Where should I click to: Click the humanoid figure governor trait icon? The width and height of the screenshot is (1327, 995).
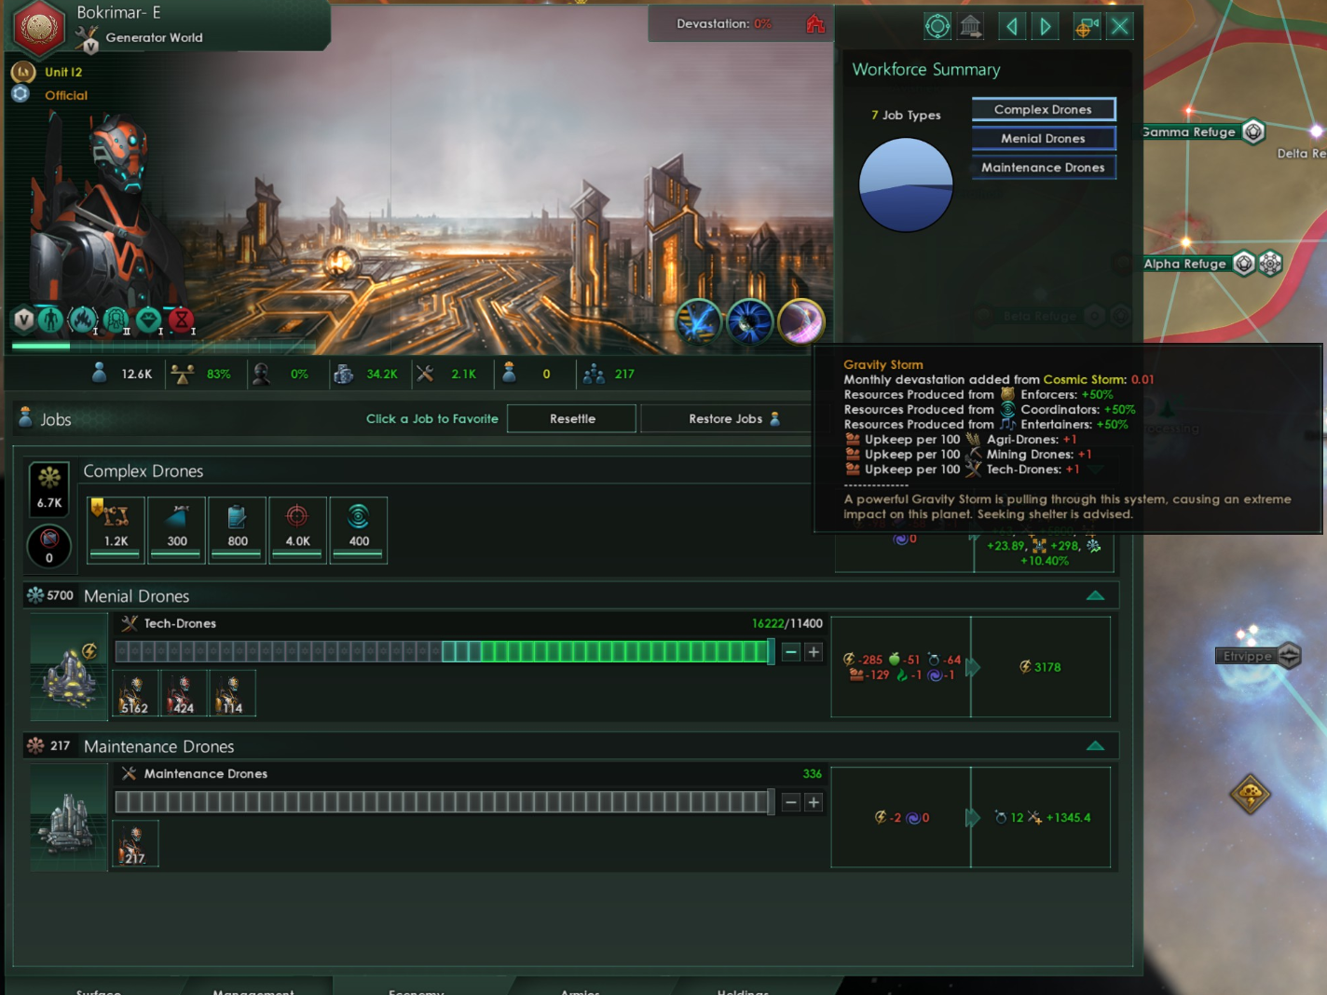[51, 320]
